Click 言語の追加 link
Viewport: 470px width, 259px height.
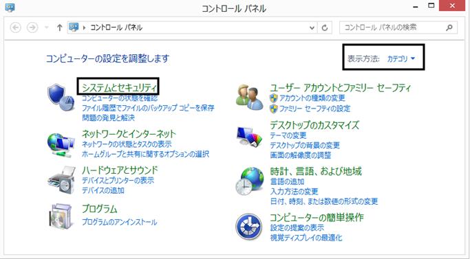coord(287,181)
